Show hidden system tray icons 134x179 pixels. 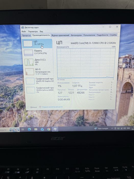coord(112,128)
